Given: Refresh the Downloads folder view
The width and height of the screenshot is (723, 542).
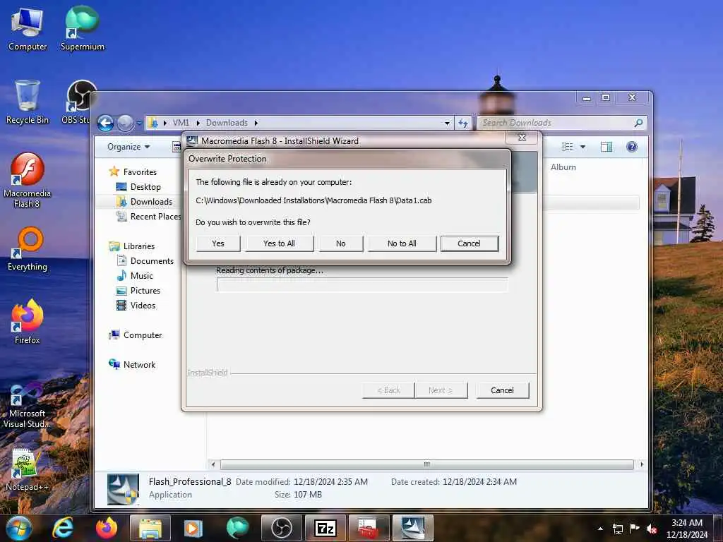Looking at the screenshot, I should [463, 123].
